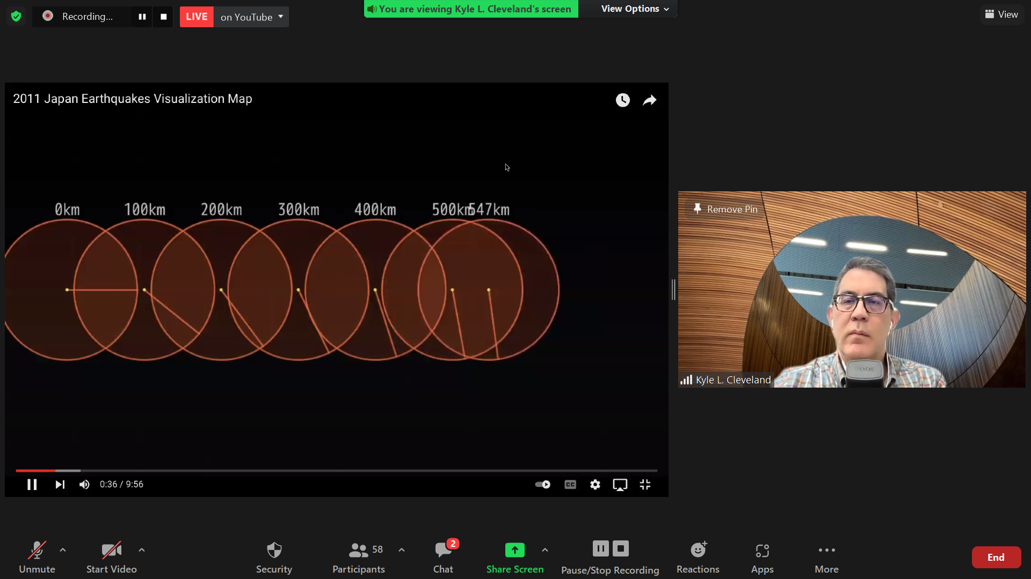Unmute the microphone

tap(37, 558)
